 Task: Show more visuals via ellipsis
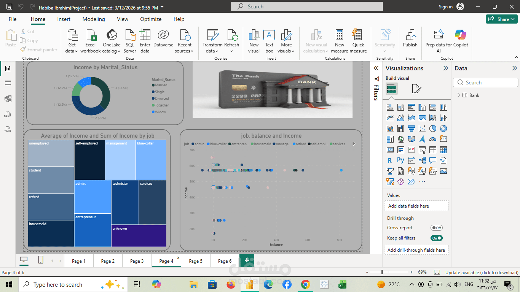pos(422,182)
